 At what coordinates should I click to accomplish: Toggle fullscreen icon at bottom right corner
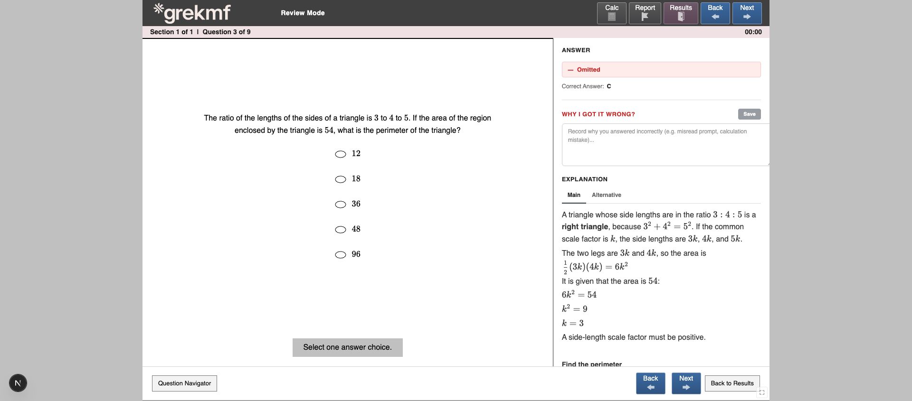tap(762, 392)
